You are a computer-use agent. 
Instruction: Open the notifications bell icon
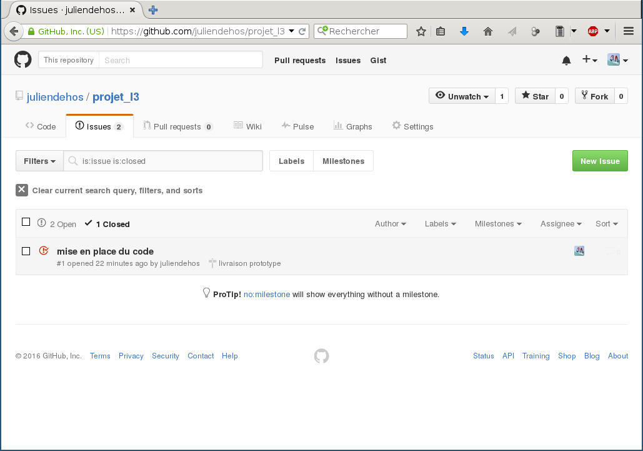pyautogui.click(x=566, y=61)
